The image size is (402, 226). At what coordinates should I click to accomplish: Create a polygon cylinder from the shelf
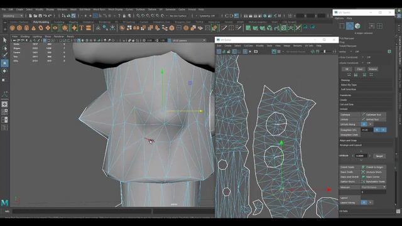click(x=26, y=28)
